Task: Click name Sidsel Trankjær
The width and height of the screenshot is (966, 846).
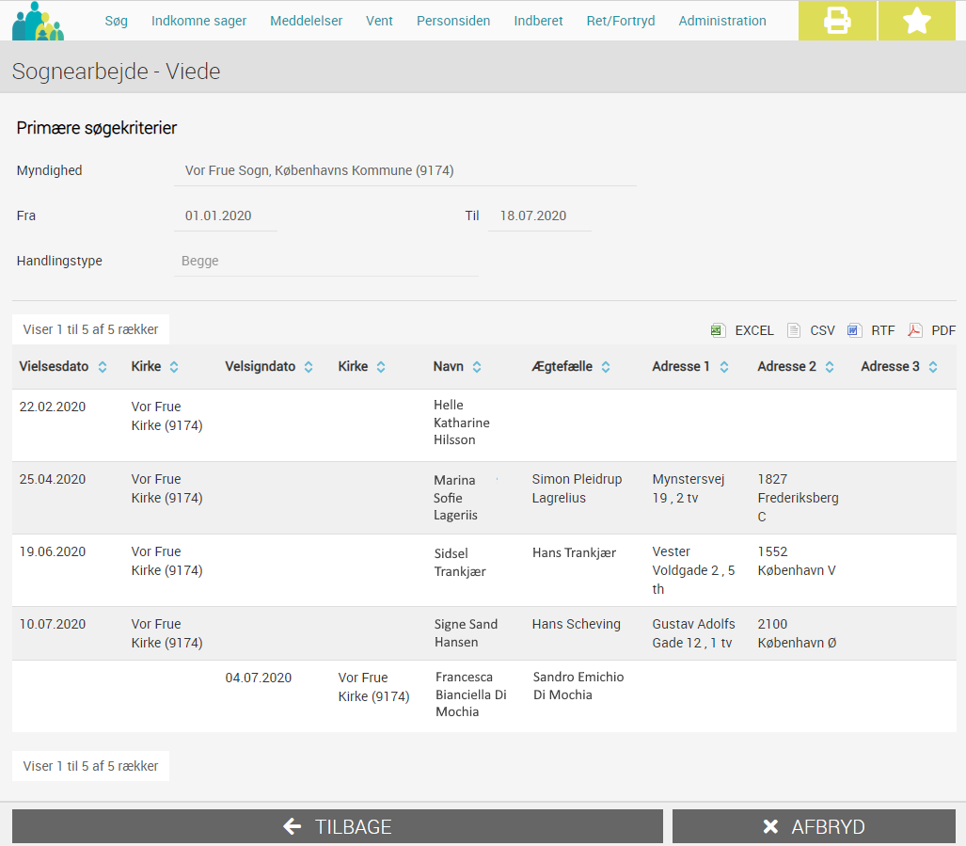Action: pos(460,563)
